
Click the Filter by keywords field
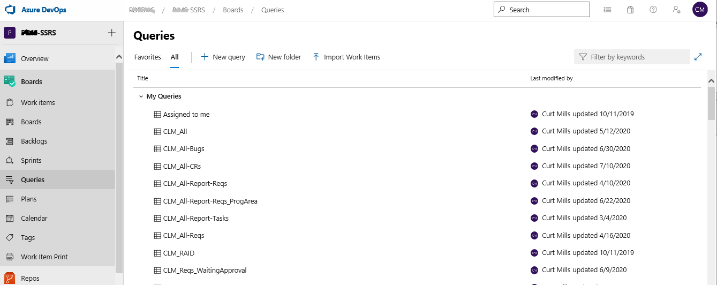(632, 57)
